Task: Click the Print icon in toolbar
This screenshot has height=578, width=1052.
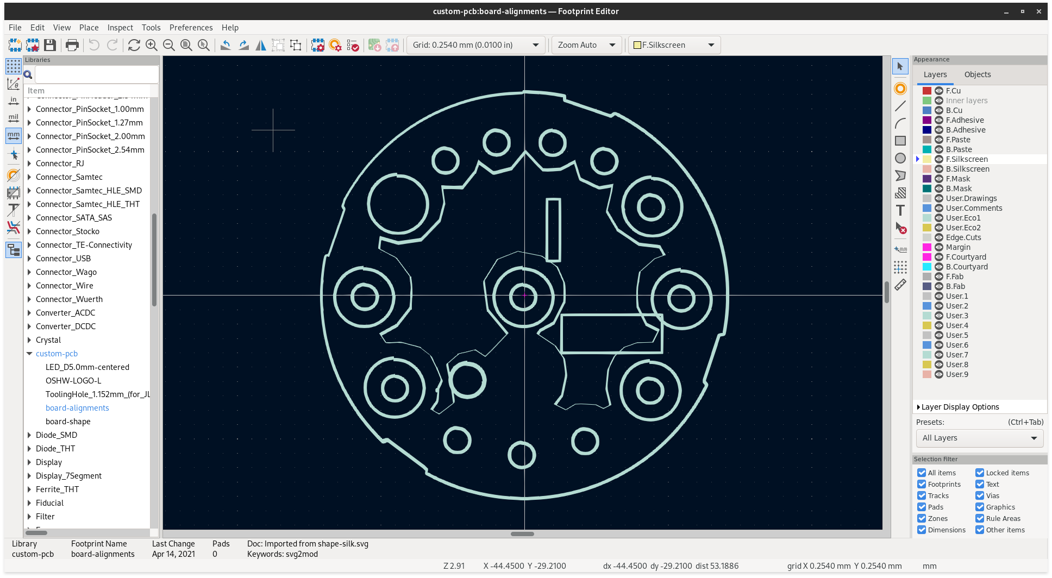Action: point(72,45)
